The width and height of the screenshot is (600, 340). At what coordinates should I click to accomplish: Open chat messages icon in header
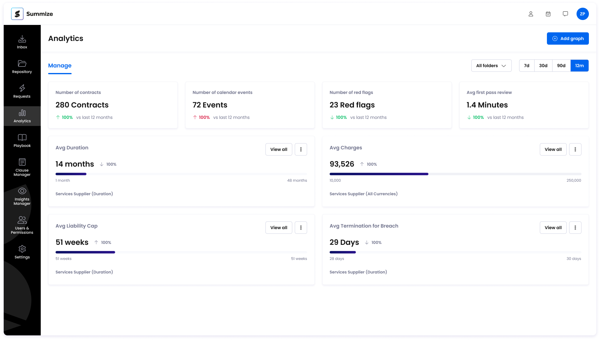[x=565, y=14]
